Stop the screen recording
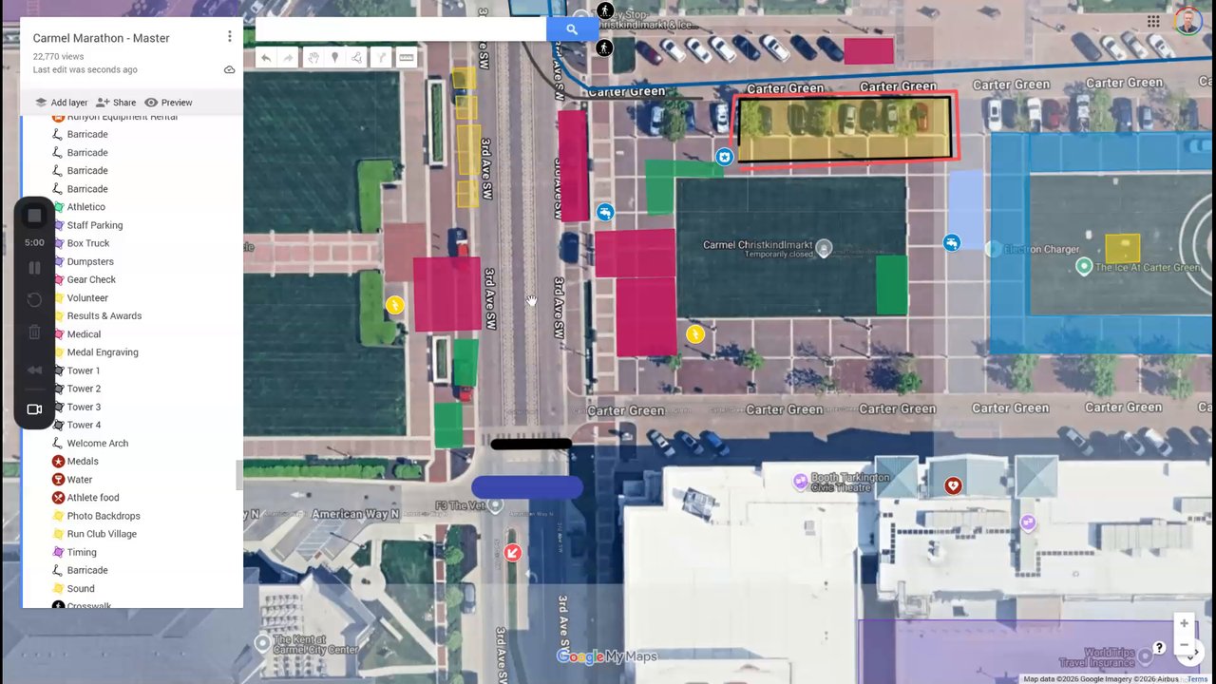The height and width of the screenshot is (684, 1216). [x=34, y=216]
